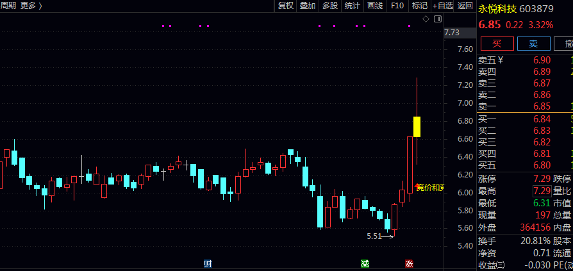Click the 换手 turnover 20.81%
The width and height of the screenshot is (573, 271).
tap(535, 241)
